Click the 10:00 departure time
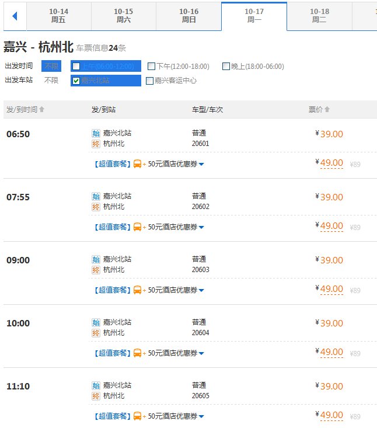377x428 pixels. (x=18, y=323)
